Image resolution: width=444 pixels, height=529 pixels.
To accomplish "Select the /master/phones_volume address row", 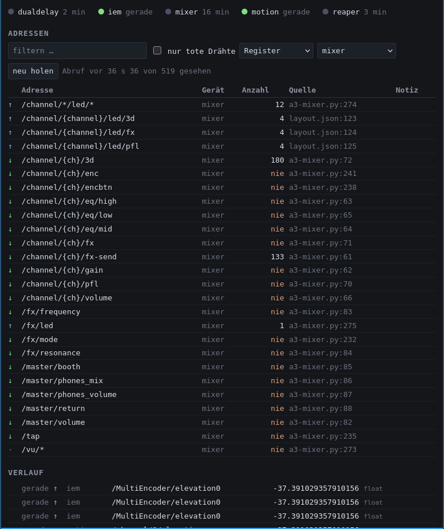I will [x=222, y=395].
